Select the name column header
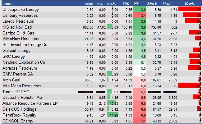The height and width of the screenshot is (124, 202). [7, 4]
